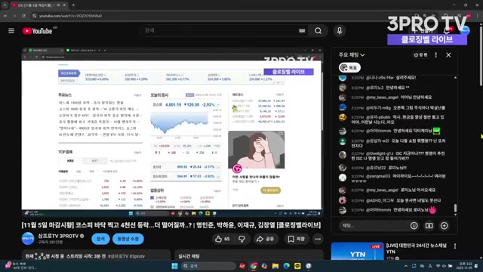Launch Microsoft Edge from taskbar
483x272 pixels.
[287, 266]
